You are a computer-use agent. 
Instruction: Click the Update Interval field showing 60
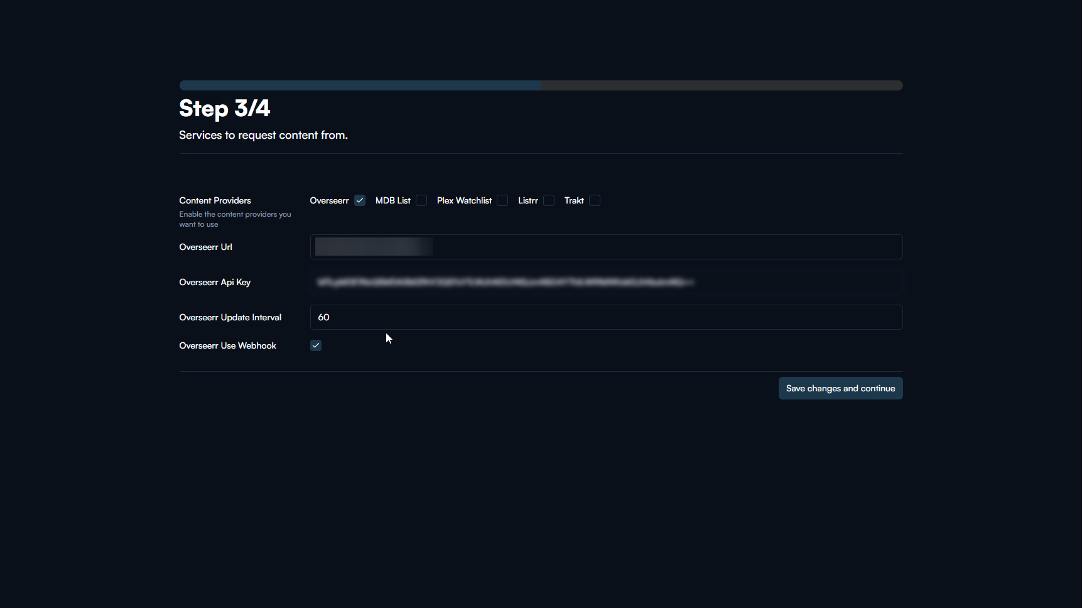[606, 317]
